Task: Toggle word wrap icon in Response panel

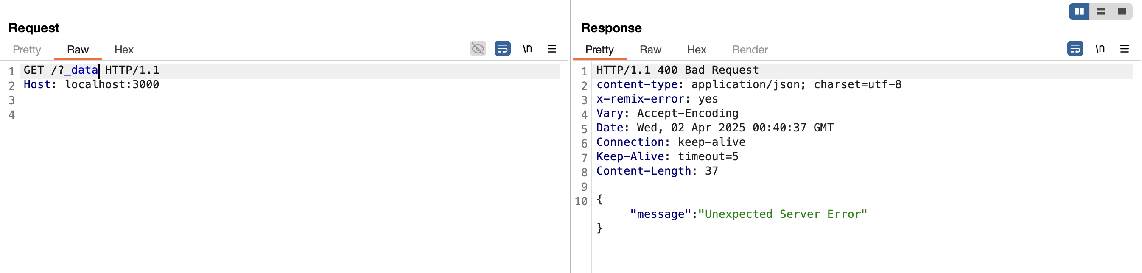Action: click(x=1075, y=48)
